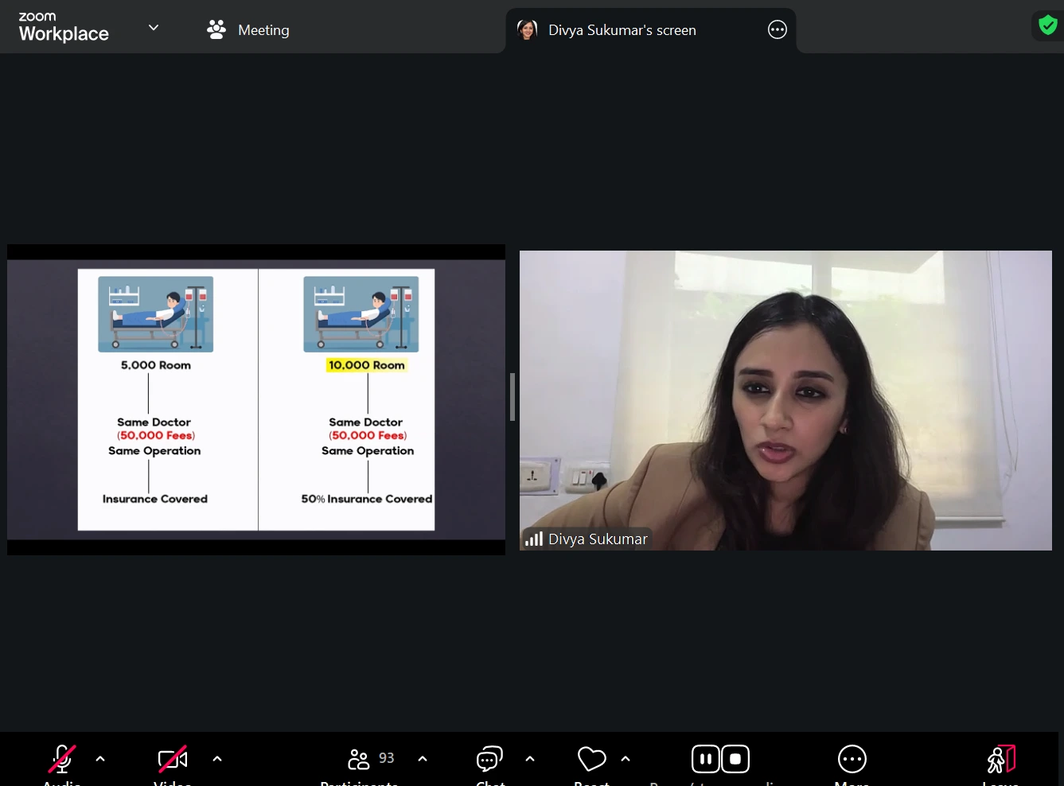Expand chat options caret
This screenshot has height=786, width=1064.
[x=530, y=759]
